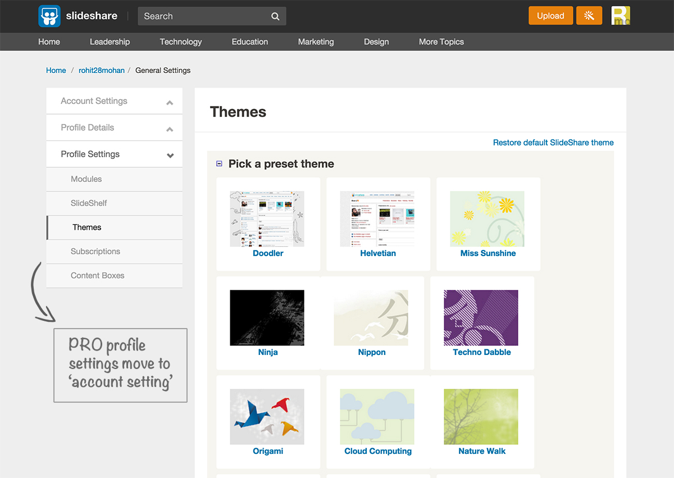The height and width of the screenshot is (478, 674).
Task: Expand the Profile Details section
Action: [x=170, y=129]
